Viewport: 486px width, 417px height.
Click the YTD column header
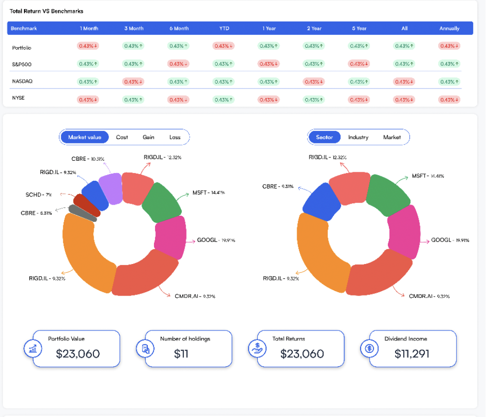coord(224,29)
